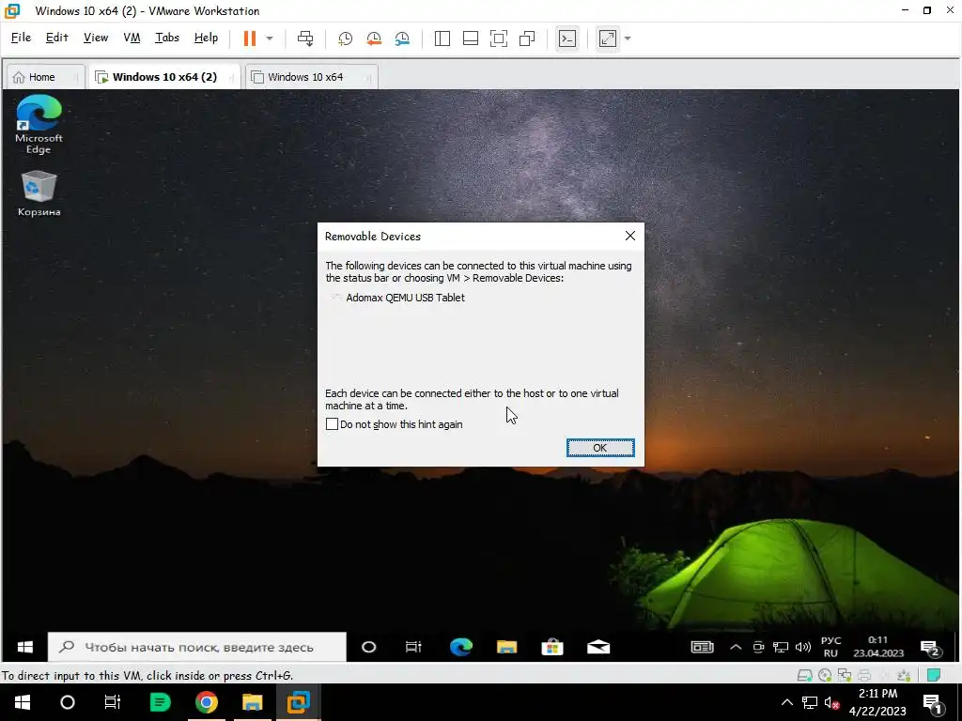Click the guest taskbar search box
The height and width of the screenshot is (721, 962).
[x=197, y=647]
